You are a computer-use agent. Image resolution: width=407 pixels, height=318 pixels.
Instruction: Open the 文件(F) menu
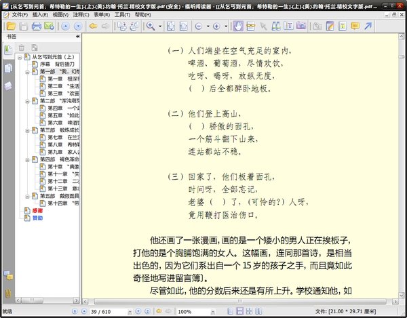pyautogui.click(x=20, y=15)
